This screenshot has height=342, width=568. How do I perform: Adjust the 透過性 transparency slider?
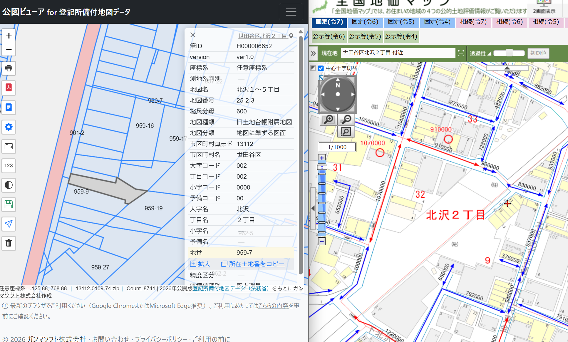click(x=509, y=53)
